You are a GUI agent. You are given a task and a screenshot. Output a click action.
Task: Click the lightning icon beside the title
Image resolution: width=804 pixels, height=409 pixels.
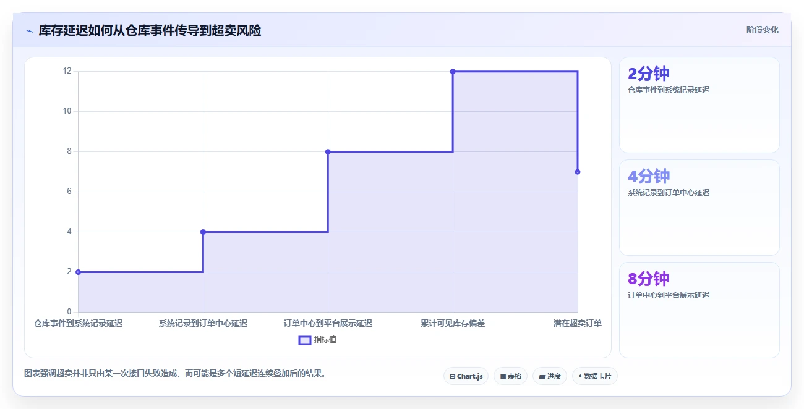29,31
